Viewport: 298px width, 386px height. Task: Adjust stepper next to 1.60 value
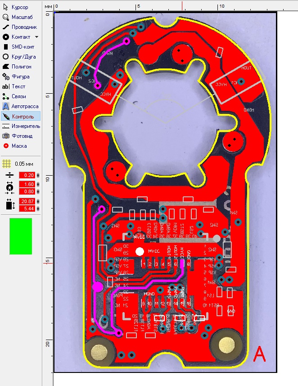pos(38,184)
